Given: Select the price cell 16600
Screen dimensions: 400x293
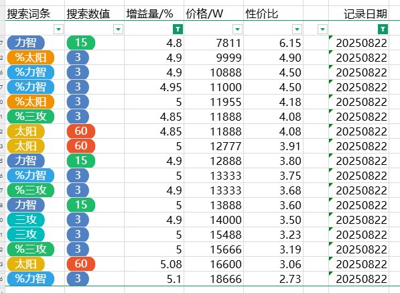Looking at the screenshot, I should (214, 264).
